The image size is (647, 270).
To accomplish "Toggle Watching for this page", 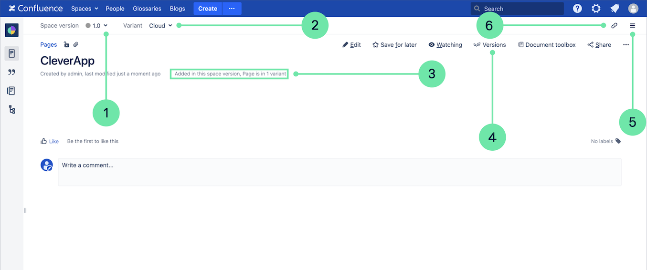I will pyautogui.click(x=445, y=45).
